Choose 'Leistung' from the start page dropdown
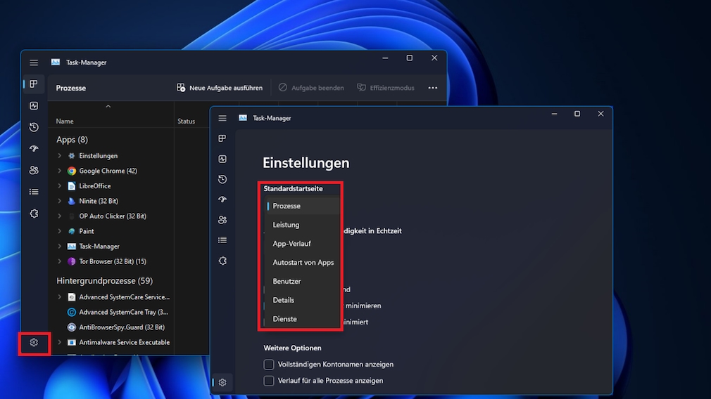The image size is (711, 399). point(286,225)
